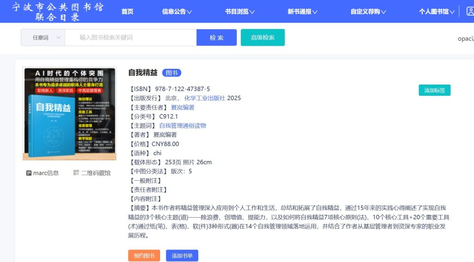Open the 化学工业出版社 publisher link

[x=205, y=98]
